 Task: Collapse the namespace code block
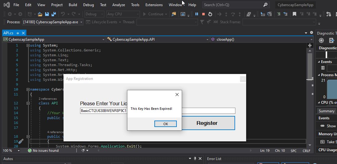(x=28, y=90)
